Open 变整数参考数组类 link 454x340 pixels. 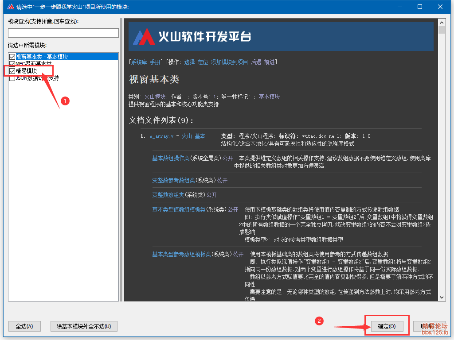coord(174,181)
